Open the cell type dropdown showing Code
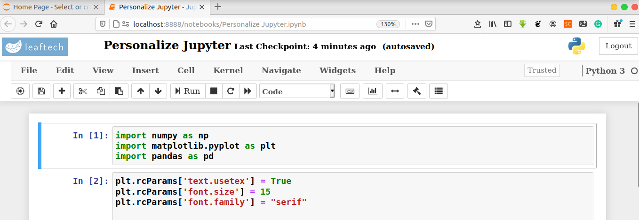 pos(296,91)
